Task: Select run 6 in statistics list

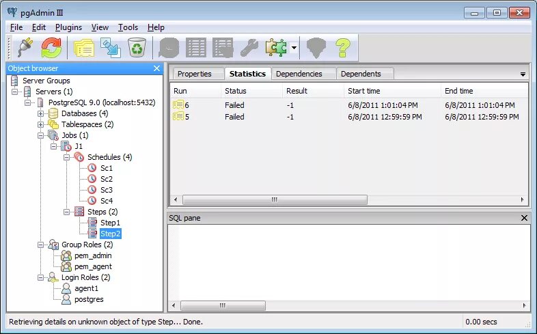Action: 348,105
